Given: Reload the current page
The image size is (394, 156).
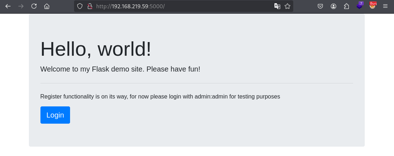Looking at the screenshot, I should 34,6.
